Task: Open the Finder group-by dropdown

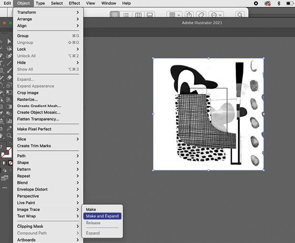Action: click(x=175, y=15)
